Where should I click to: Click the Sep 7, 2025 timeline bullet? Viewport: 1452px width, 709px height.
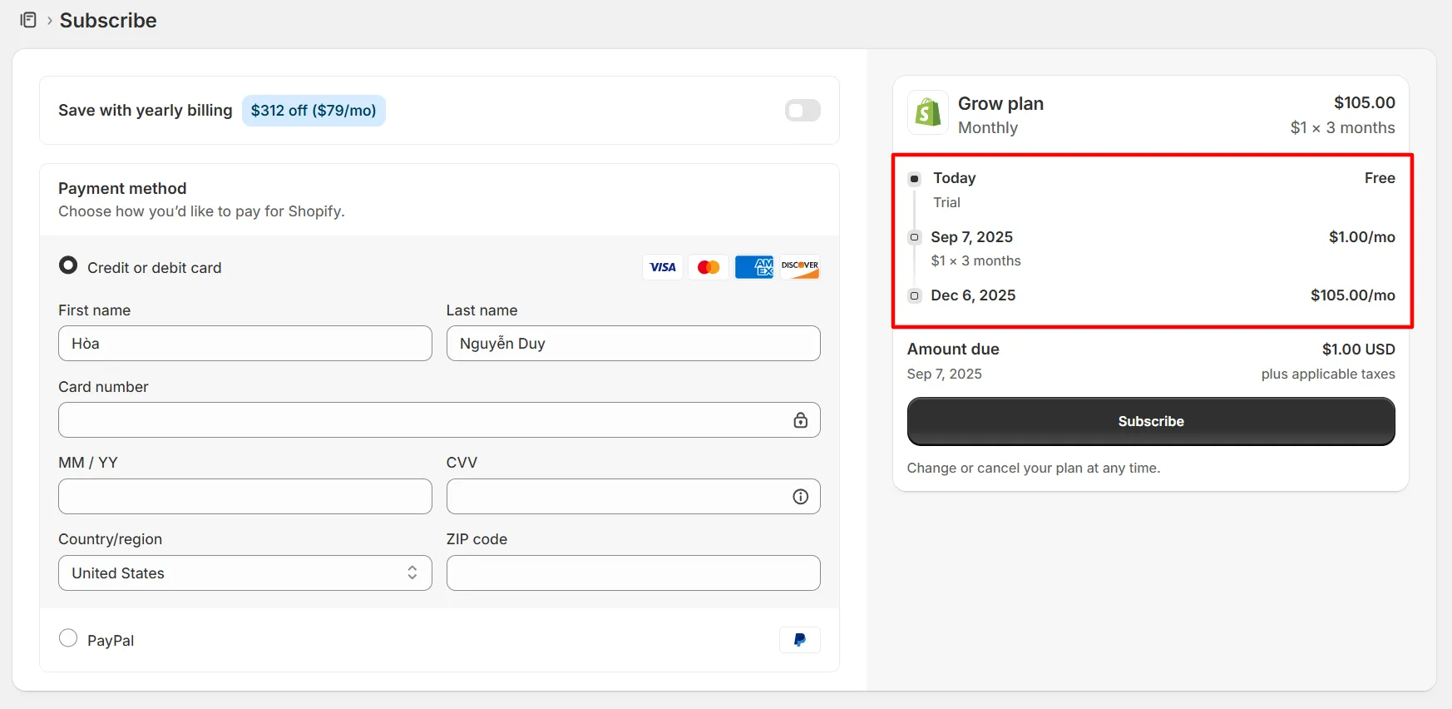pos(915,237)
